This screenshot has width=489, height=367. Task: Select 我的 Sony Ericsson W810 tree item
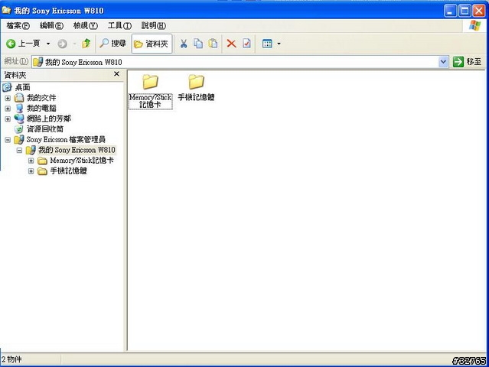[77, 150]
